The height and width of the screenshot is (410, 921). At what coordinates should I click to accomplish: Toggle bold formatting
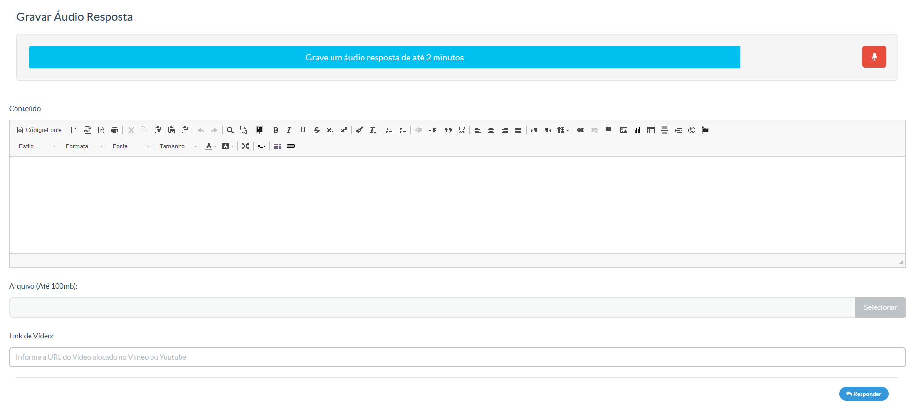tap(276, 130)
